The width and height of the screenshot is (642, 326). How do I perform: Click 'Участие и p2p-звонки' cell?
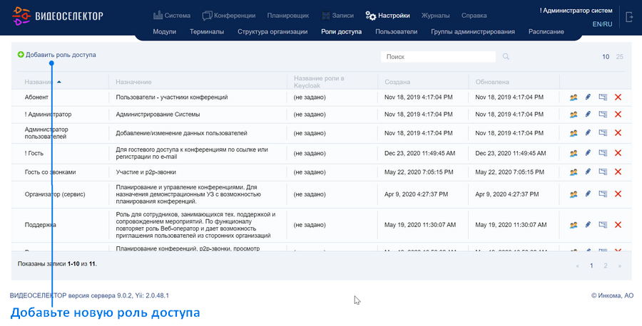pyautogui.click(x=146, y=172)
